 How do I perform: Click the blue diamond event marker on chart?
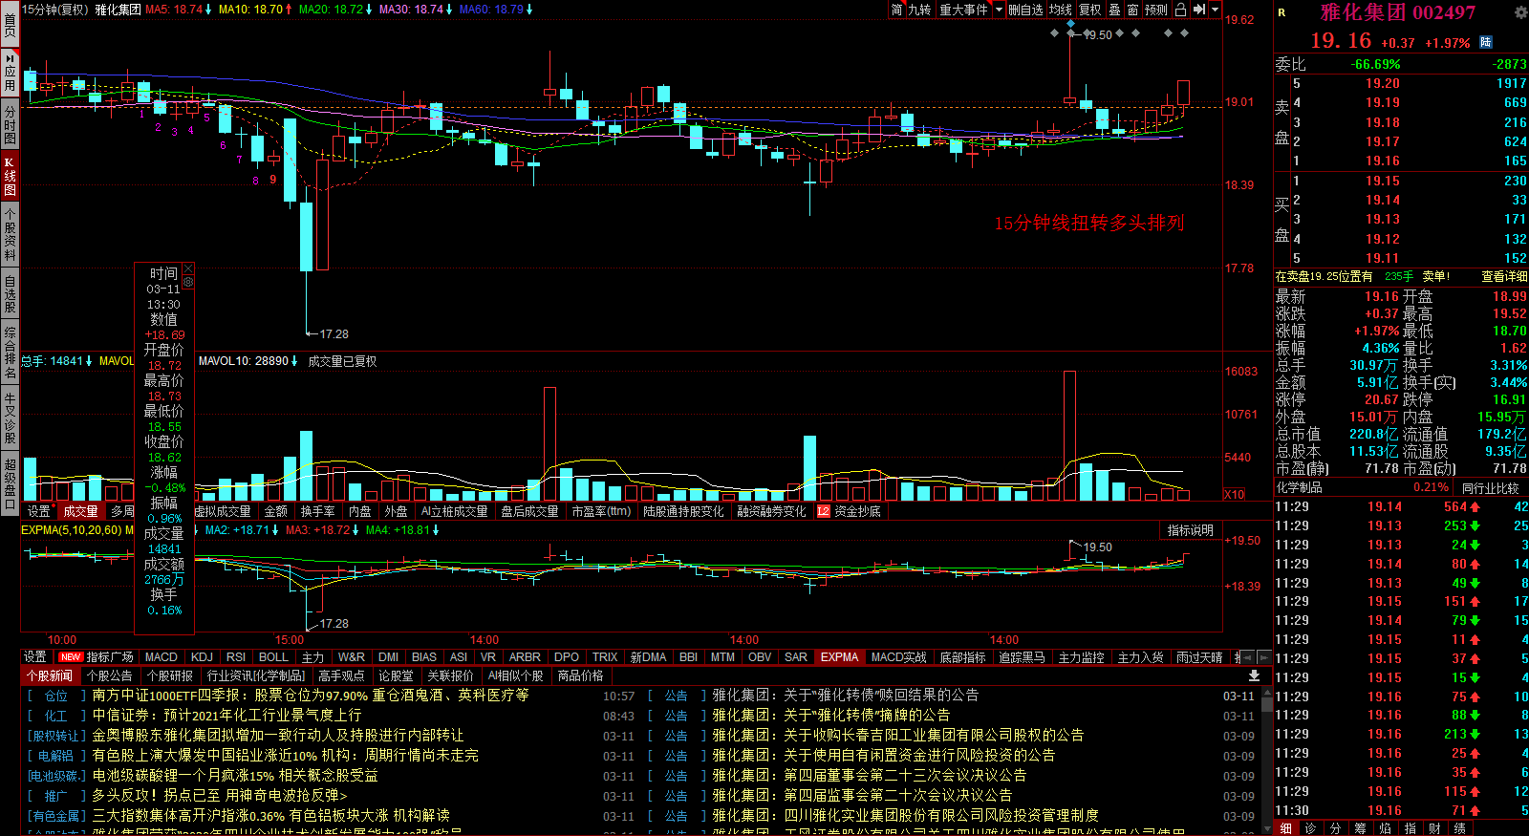1070,23
